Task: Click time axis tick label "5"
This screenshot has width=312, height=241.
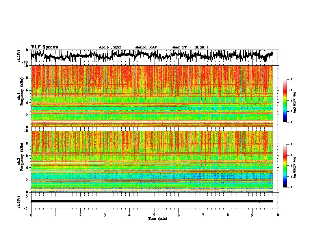Action: pos(154,215)
